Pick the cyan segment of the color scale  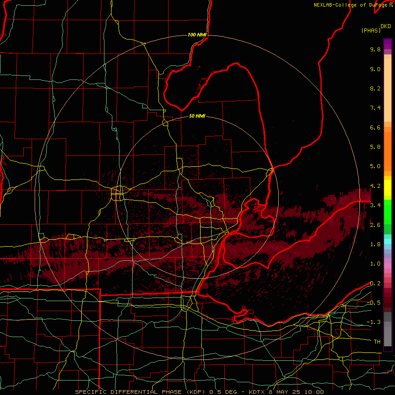tap(388, 241)
